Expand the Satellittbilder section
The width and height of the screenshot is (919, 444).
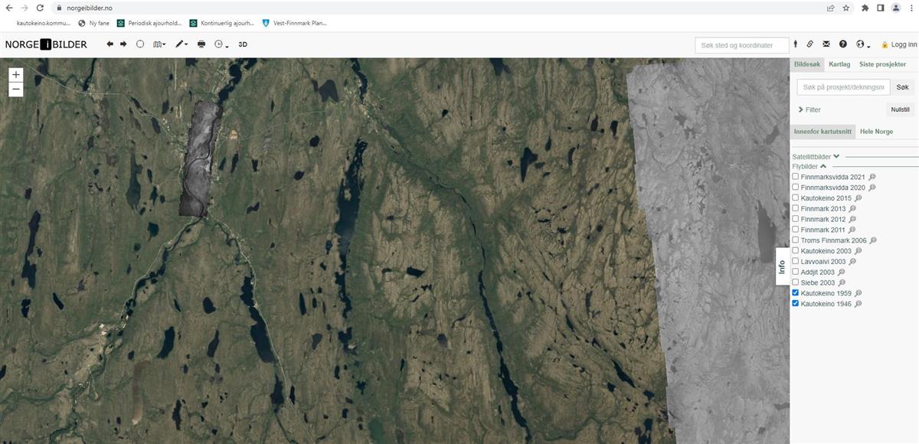point(816,157)
